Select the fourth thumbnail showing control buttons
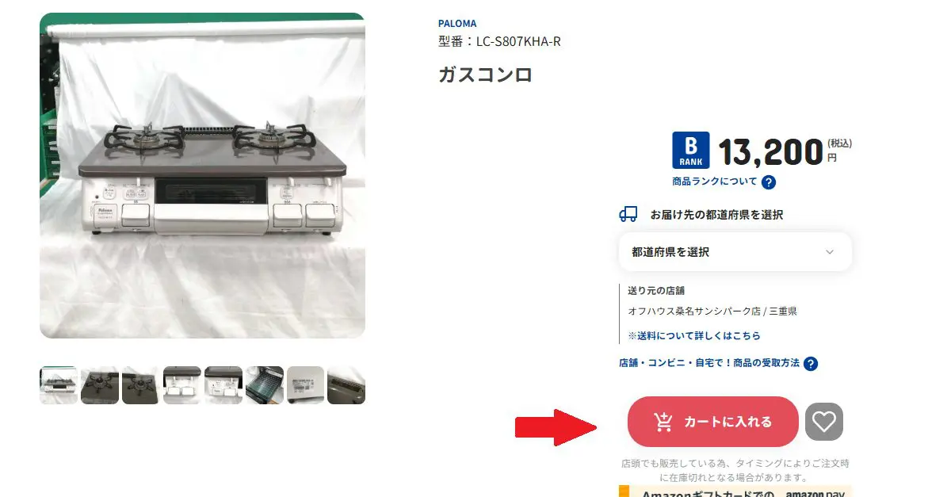Screen dimensions: 928x497 [181, 385]
